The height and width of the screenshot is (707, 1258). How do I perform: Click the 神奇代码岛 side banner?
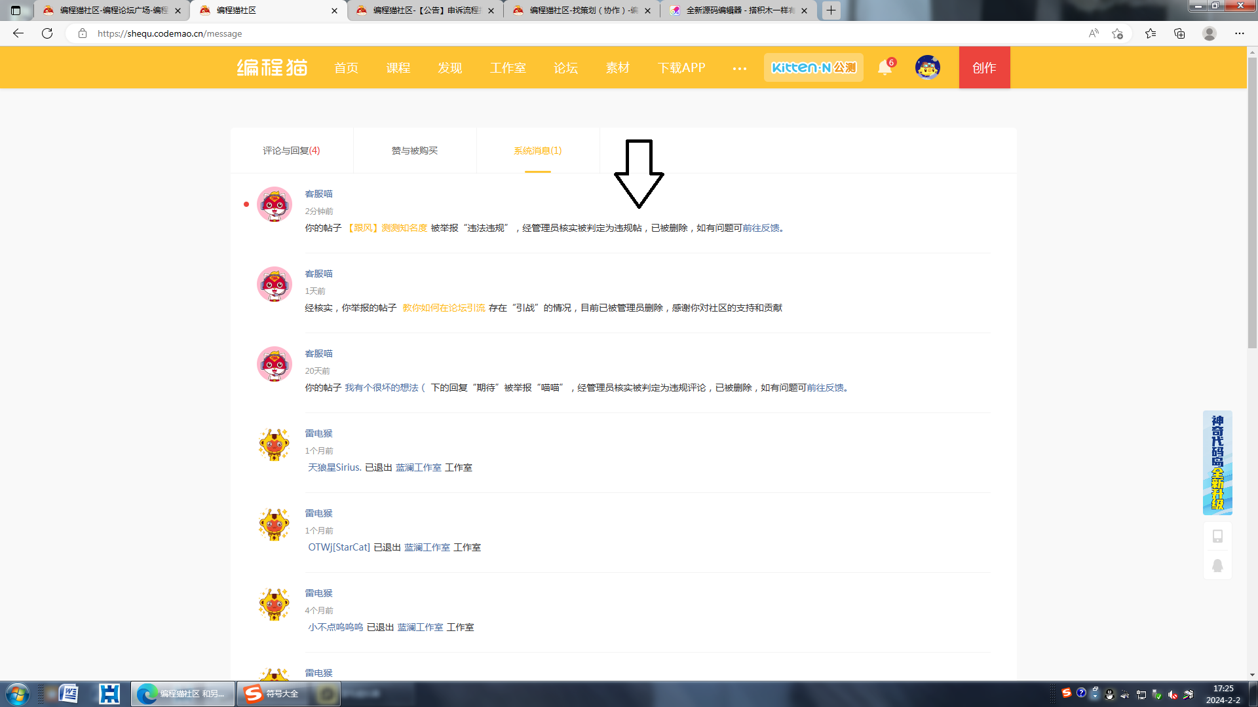point(1217,463)
